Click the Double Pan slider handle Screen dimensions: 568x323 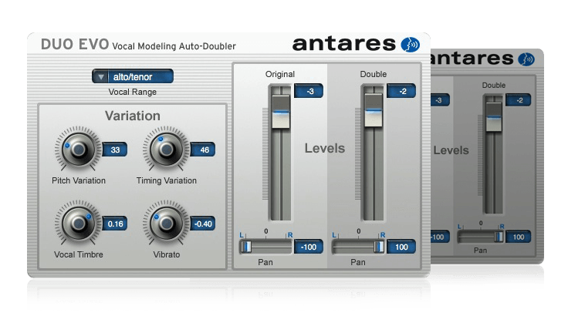tap(379, 247)
